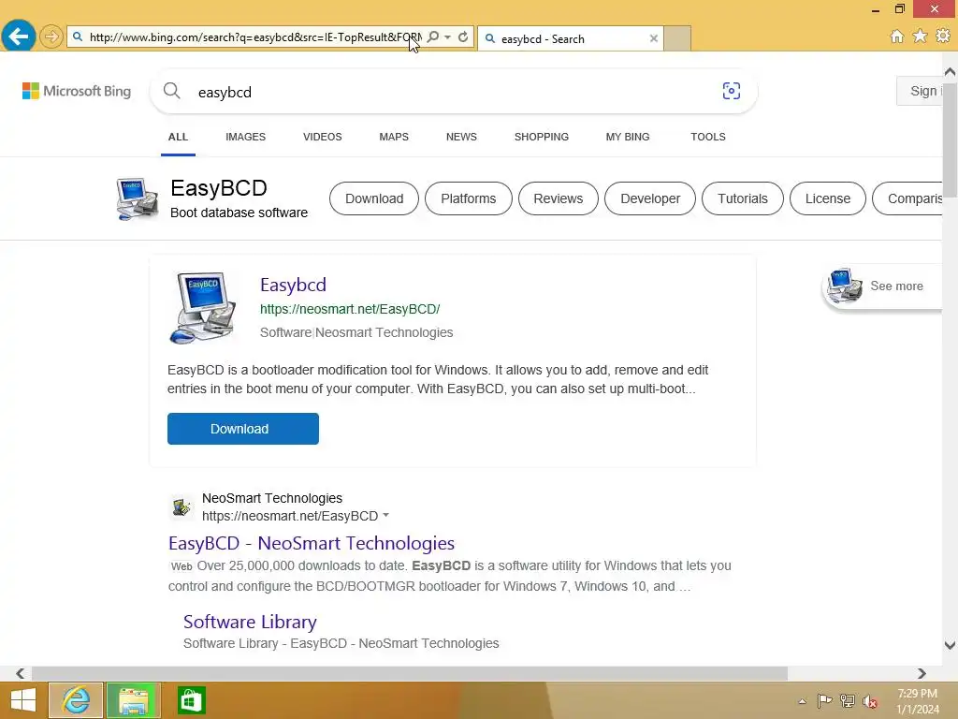The image size is (958, 719).
Task: Click the EasyBCD header thumbnail icon
Action: (x=137, y=198)
